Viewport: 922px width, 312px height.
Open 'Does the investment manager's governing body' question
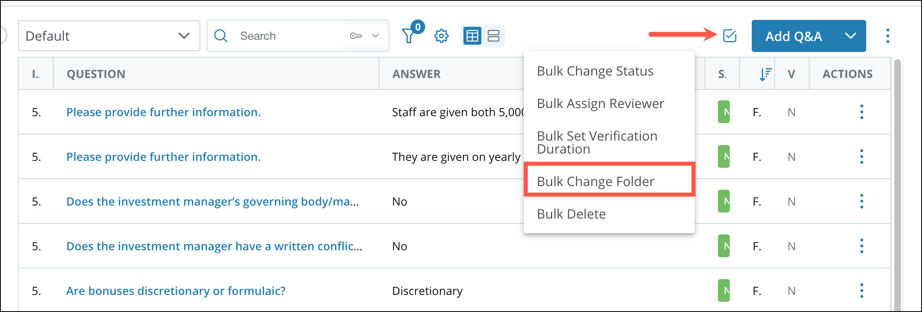point(213,201)
